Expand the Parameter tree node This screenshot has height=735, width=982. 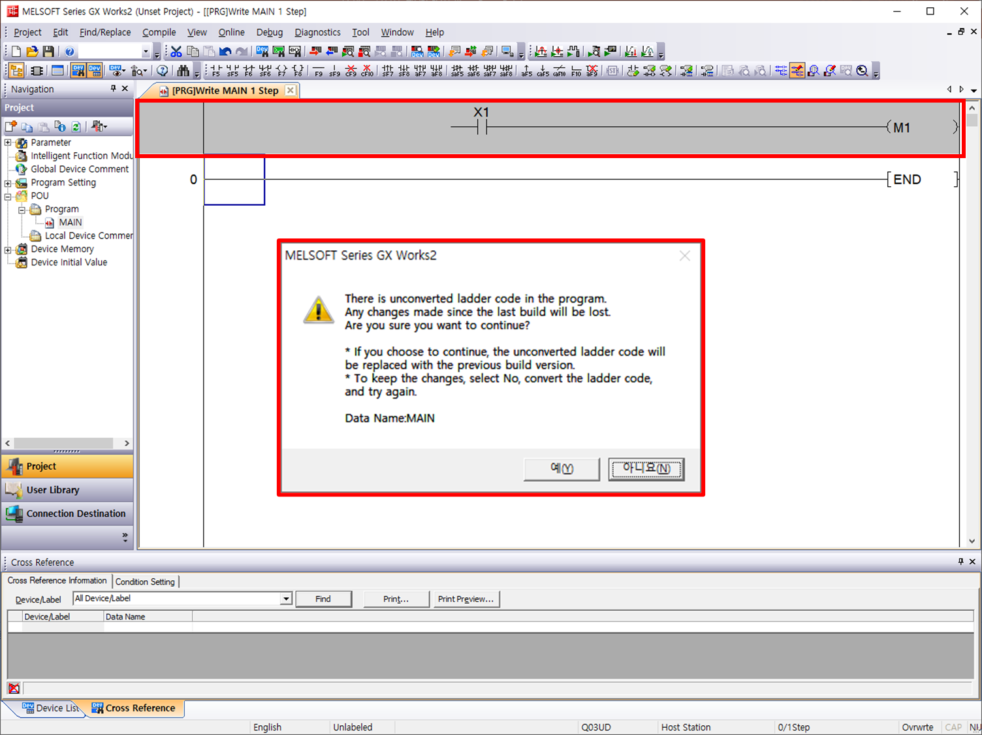click(x=8, y=142)
